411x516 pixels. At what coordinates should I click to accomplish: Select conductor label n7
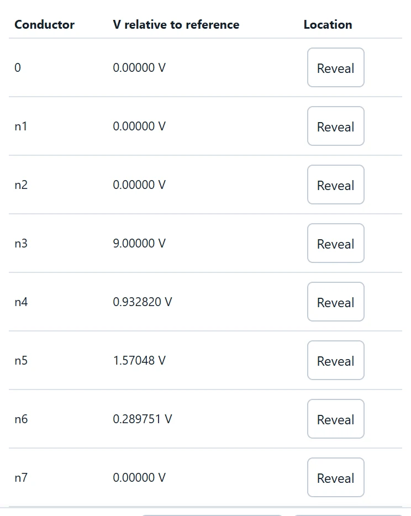[21, 478]
